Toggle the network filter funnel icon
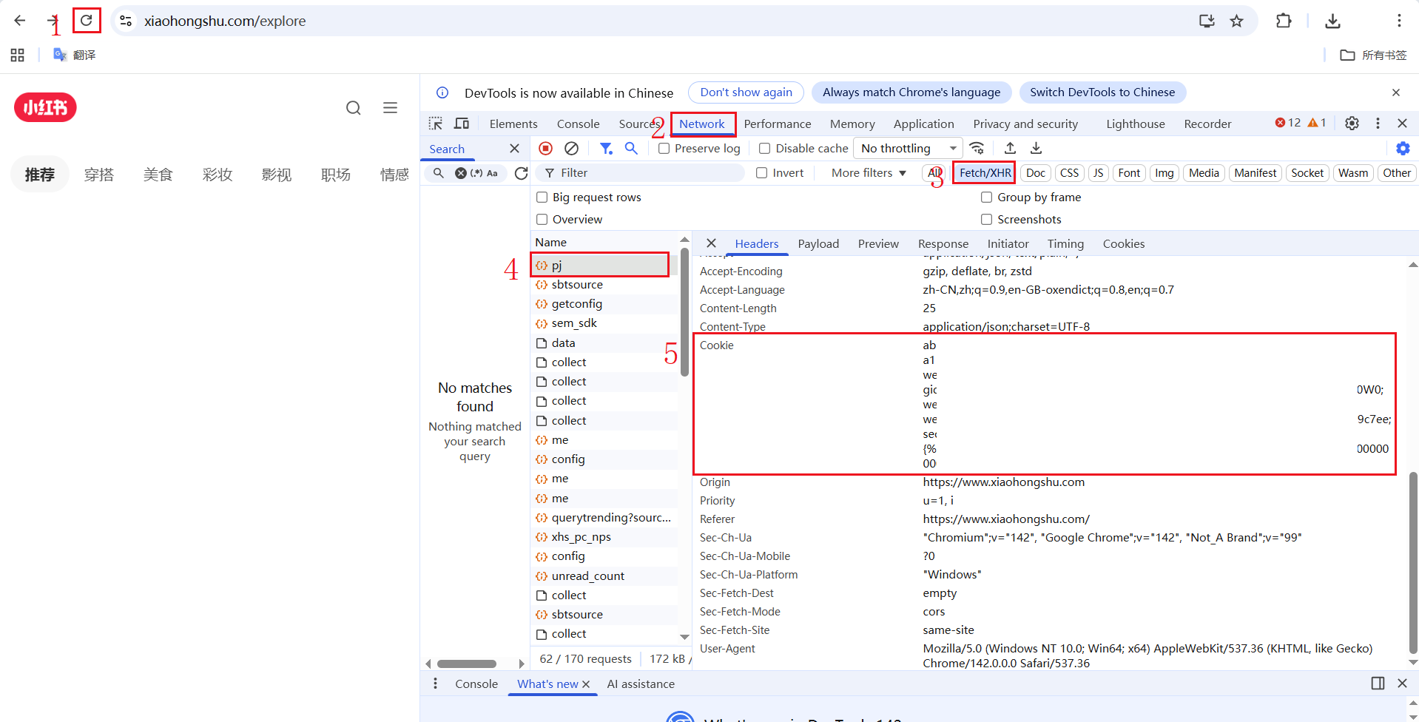 pos(606,149)
